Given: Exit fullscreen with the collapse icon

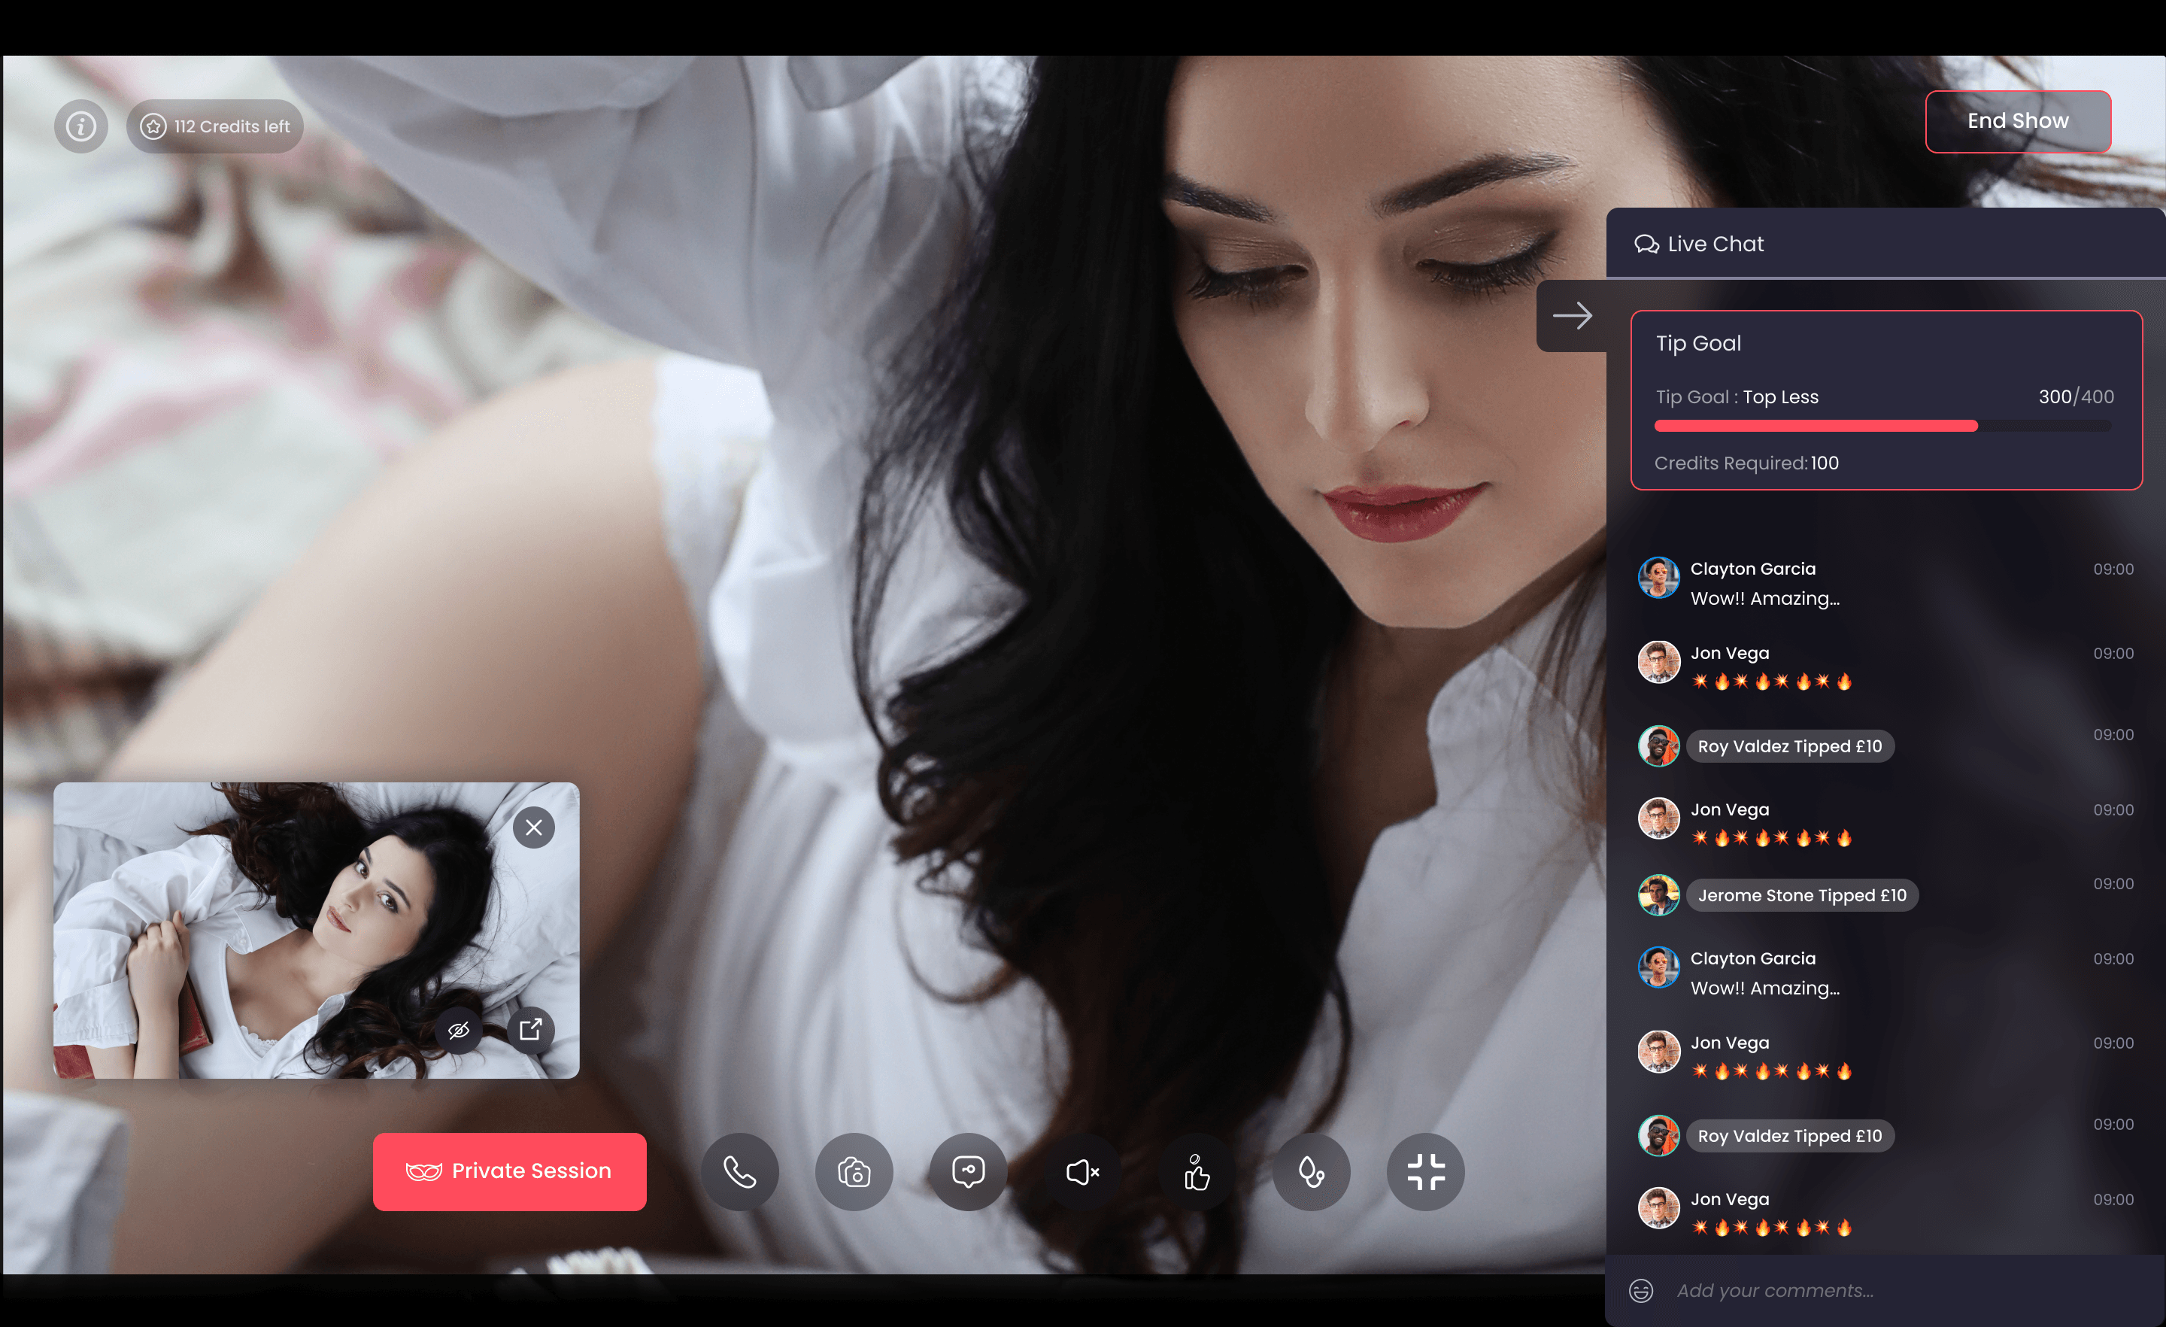Looking at the screenshot, I should (1425, 1171).
